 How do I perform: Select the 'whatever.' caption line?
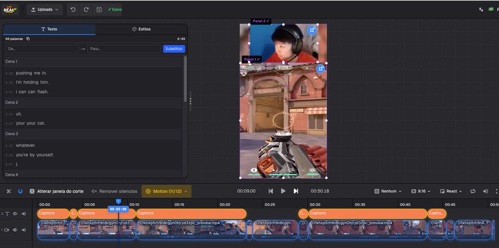click(x=26, y=145)
